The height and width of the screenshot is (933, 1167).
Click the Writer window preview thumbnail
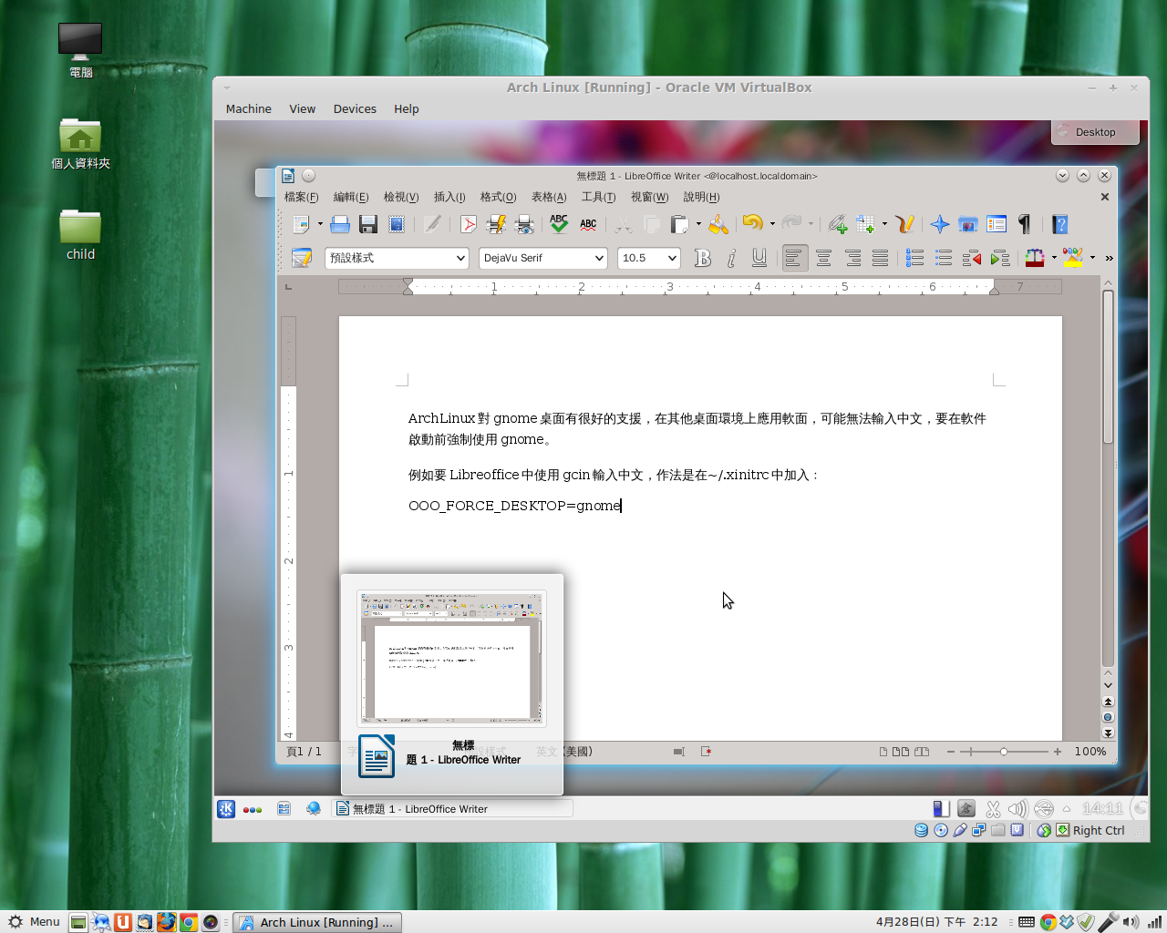click(451, 658)
